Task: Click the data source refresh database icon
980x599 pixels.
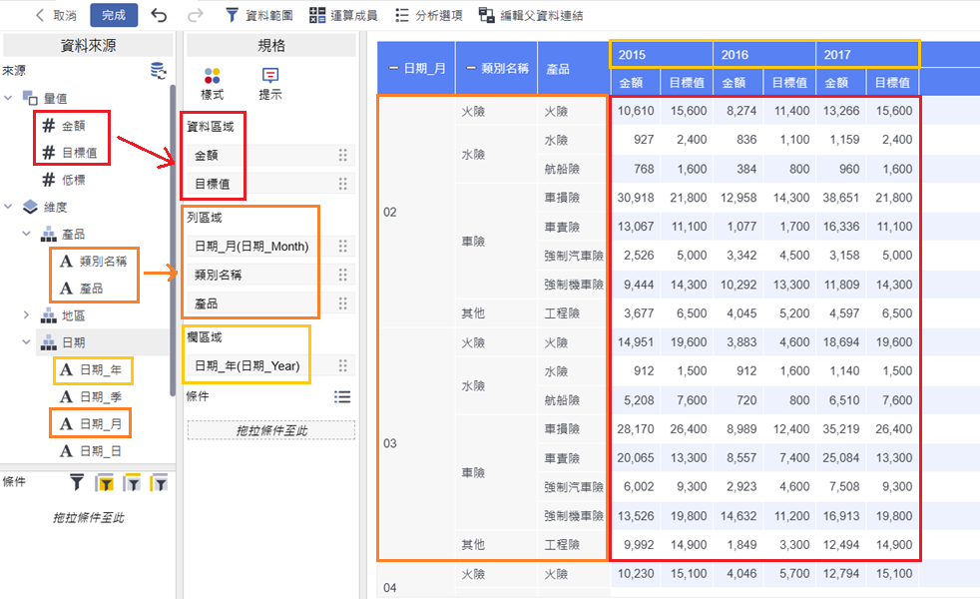Action: pyautogui.click(x=158, y=71)
